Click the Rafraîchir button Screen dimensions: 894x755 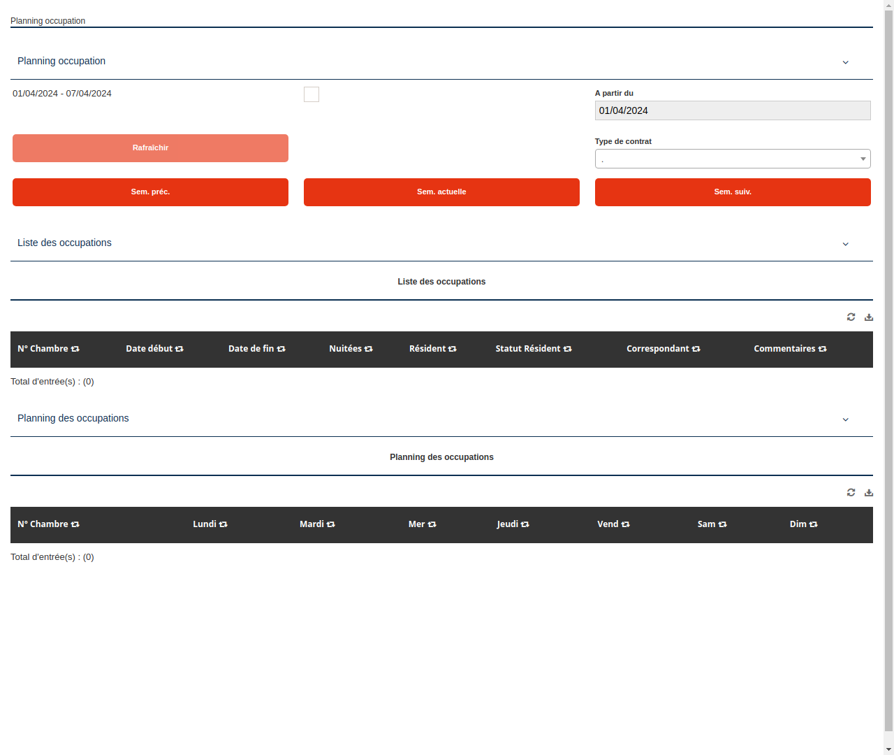tap(150, 148)
